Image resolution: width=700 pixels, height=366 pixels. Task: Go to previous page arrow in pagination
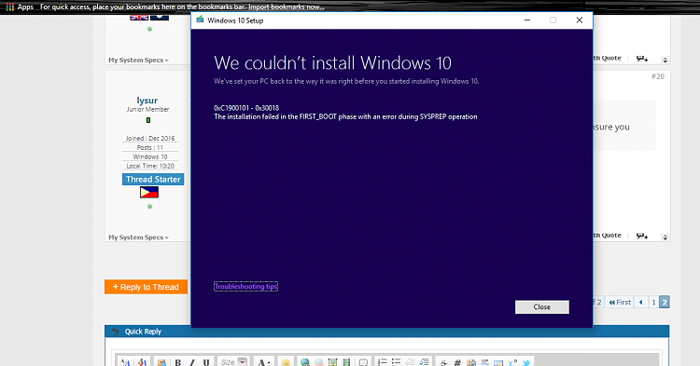(x=641, y=302)
